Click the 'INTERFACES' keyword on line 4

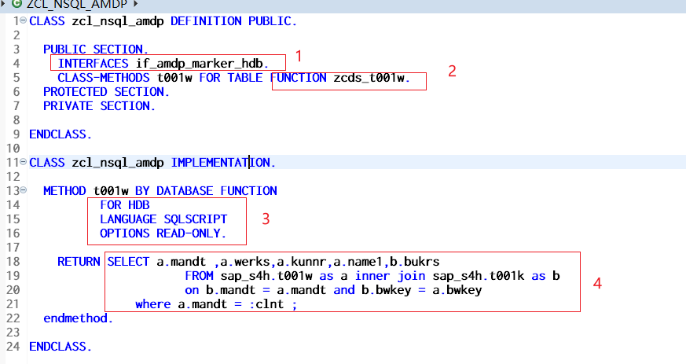[94, 64]
